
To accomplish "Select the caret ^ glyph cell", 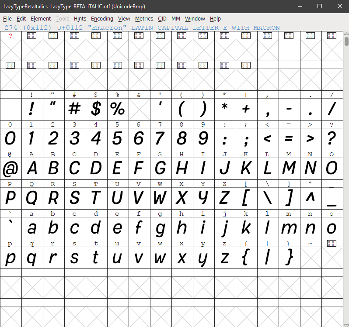I will (x=310, y=198).
